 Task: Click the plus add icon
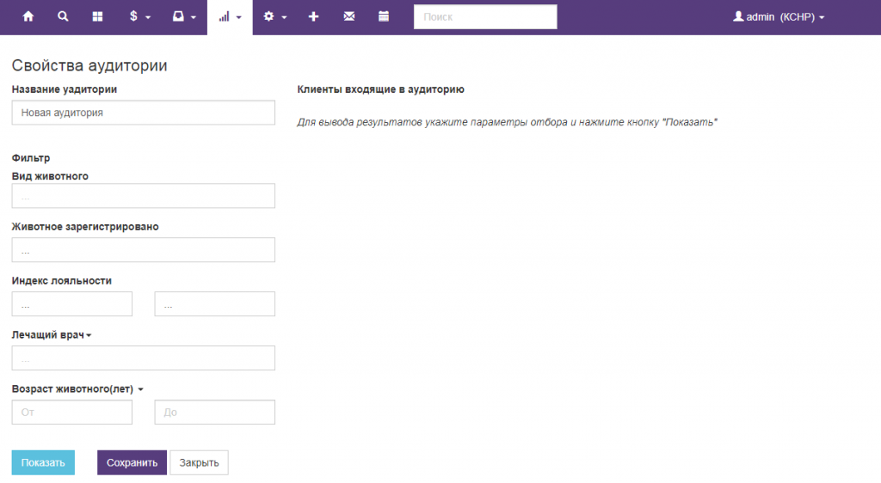tap(313, 17)
